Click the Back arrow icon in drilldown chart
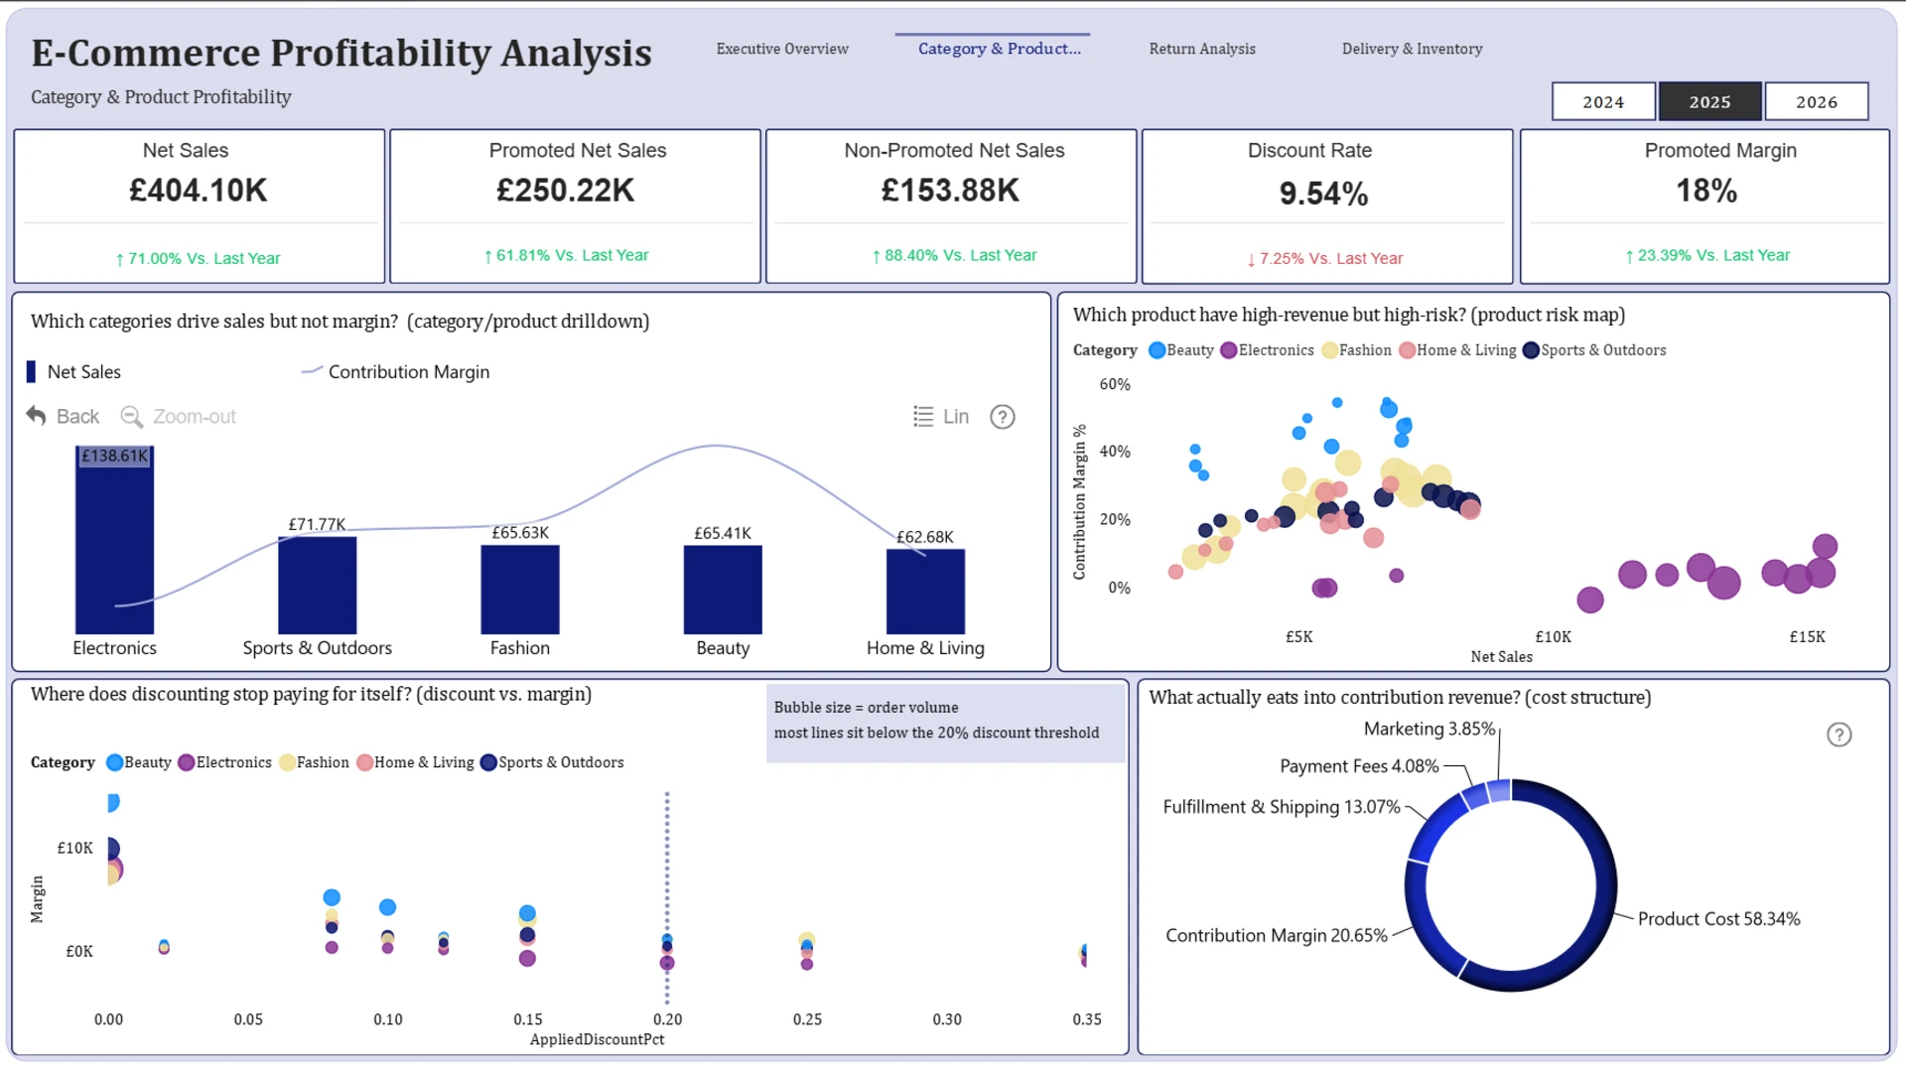The image size is (1906, 1072). [x=37, y=416]
